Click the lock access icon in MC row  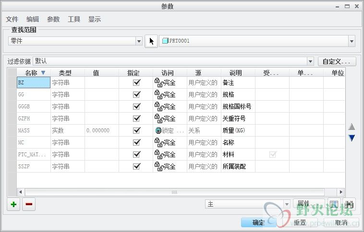click(x=158, y=142)
